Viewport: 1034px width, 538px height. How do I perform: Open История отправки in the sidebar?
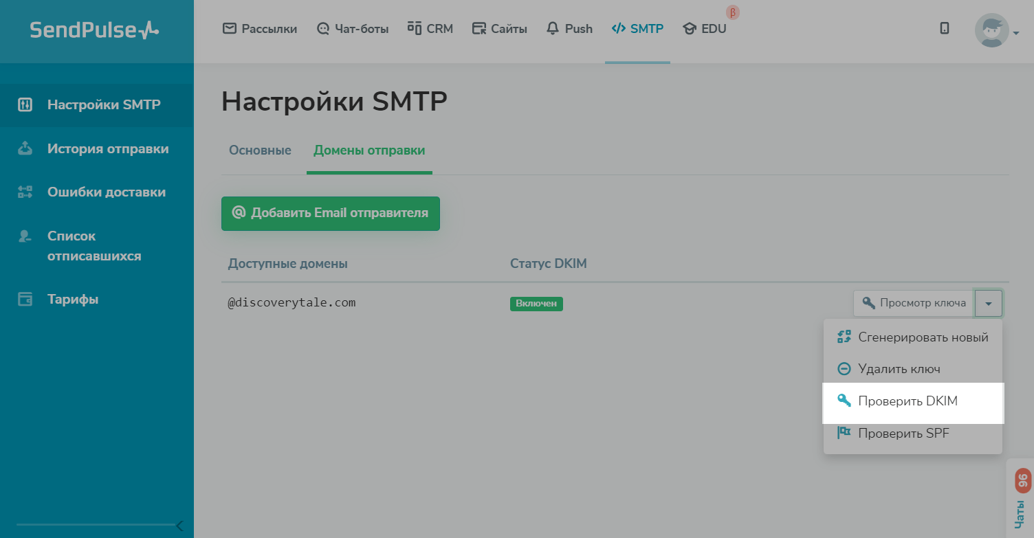pos(97,148)
